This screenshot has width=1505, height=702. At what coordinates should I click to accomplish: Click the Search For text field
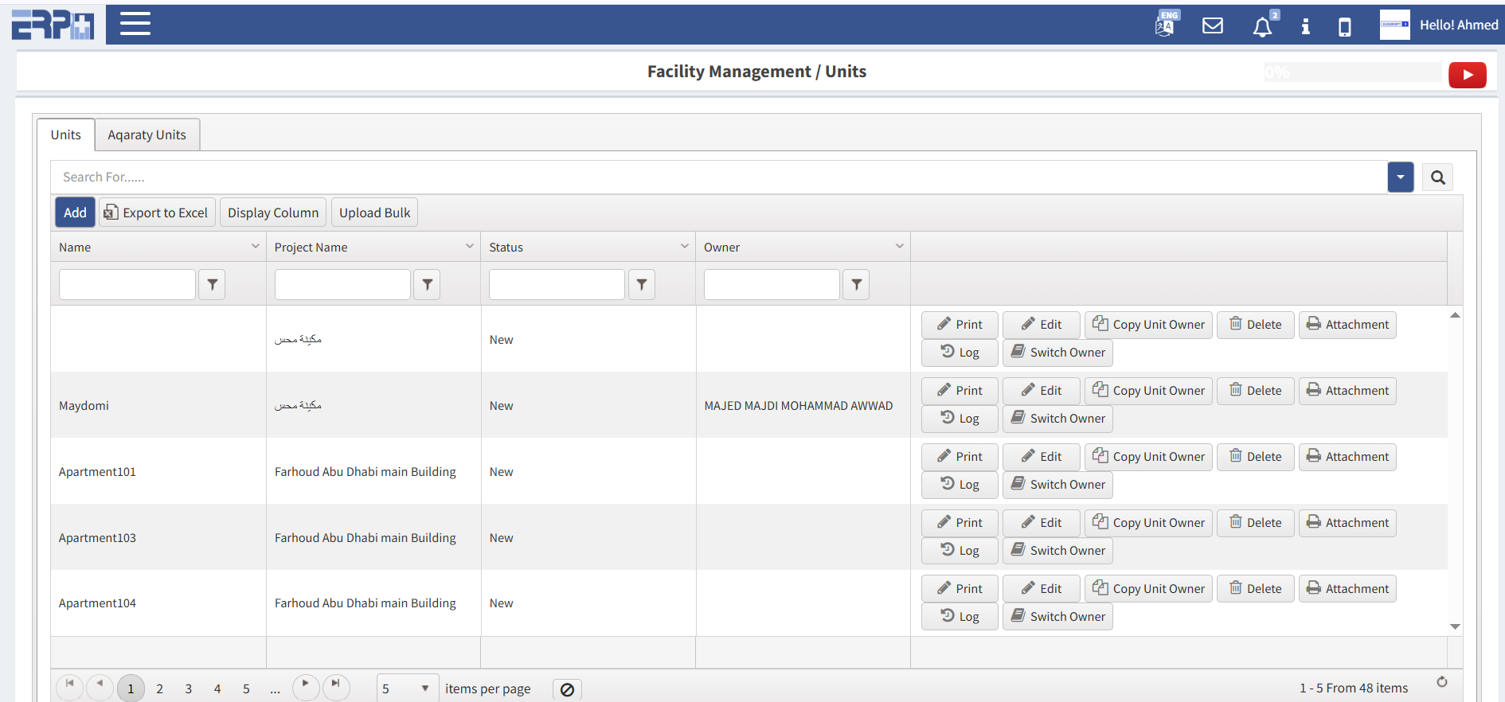click(717, 177)
